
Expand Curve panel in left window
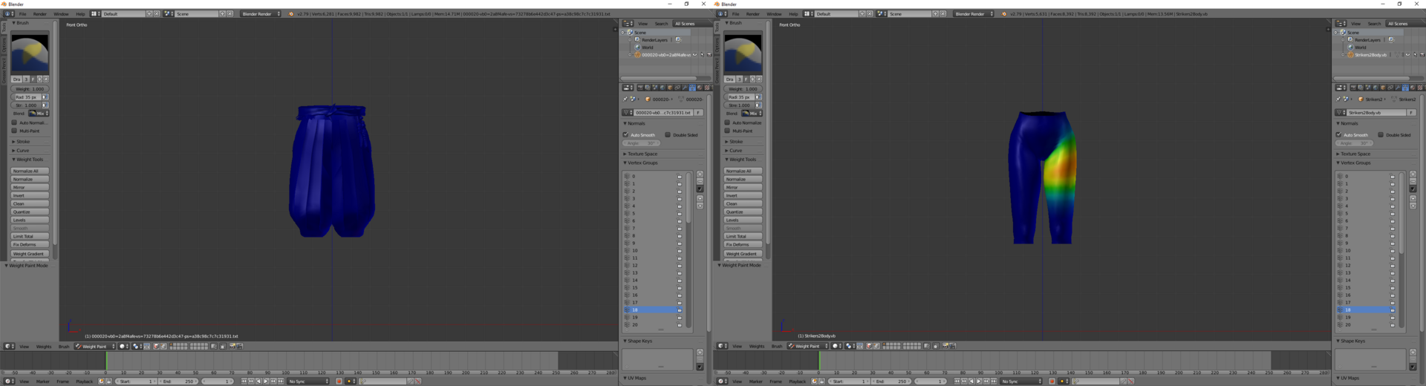tap(22, 151)
